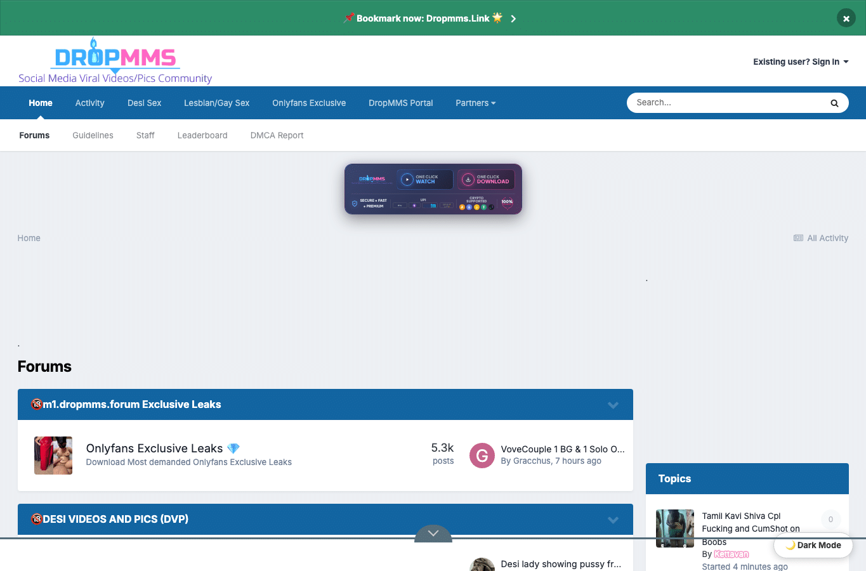The height and width of the screenshot is (571, 866).
Task: Open the Existing user Sign In dropdown
Action: point(801,62)
